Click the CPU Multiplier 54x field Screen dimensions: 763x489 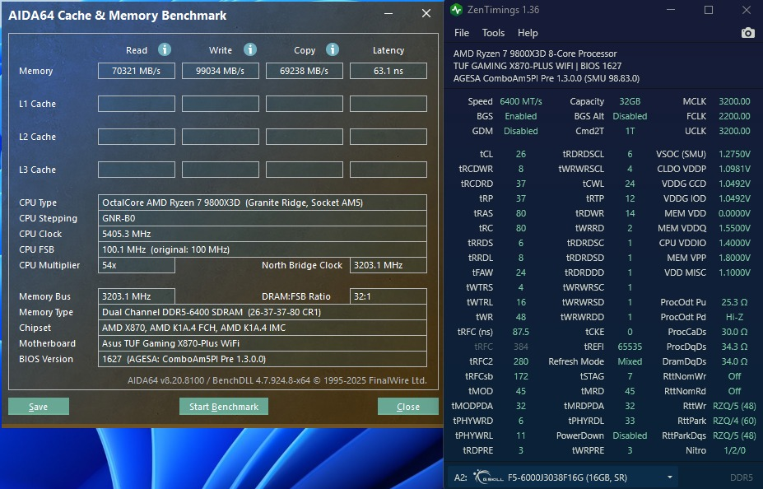137,265
